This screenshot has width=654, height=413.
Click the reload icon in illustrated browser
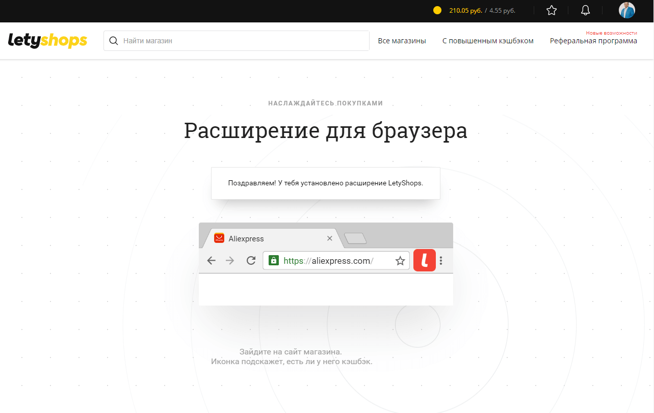pos(251,261)
